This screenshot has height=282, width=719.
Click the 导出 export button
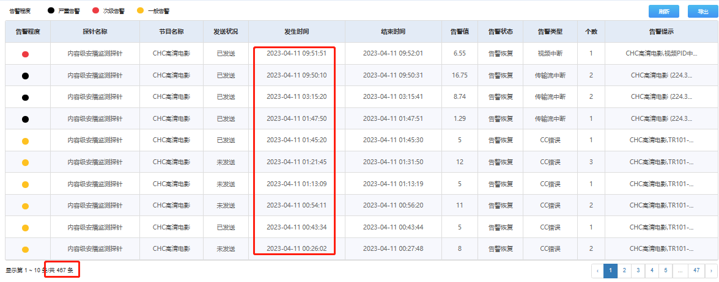[x=698, y=12]
